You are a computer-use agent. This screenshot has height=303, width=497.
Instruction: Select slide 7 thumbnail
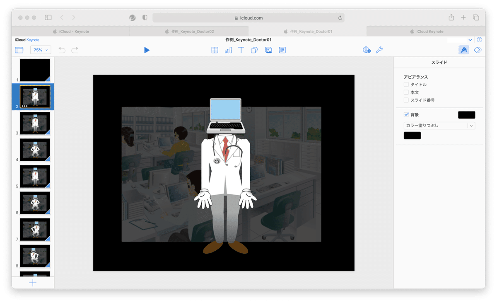point(35,230)
